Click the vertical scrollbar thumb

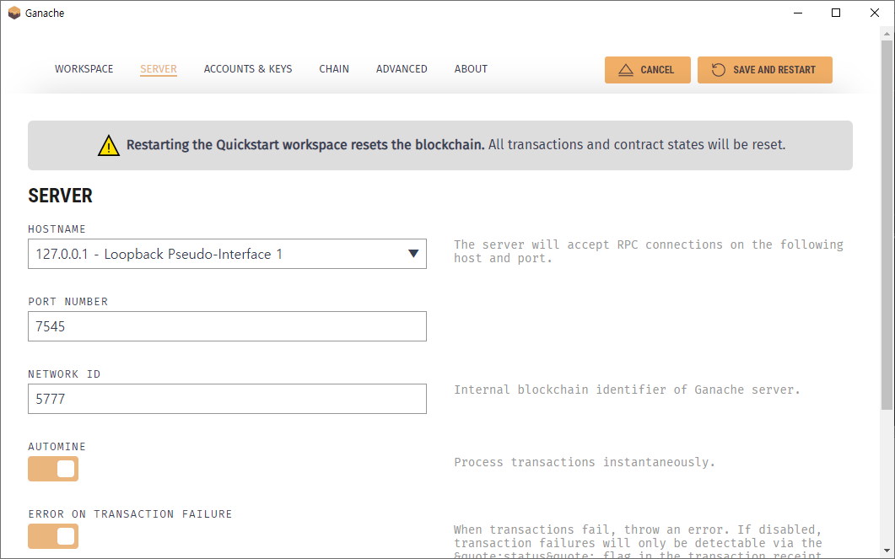click(x=887, y=224)
